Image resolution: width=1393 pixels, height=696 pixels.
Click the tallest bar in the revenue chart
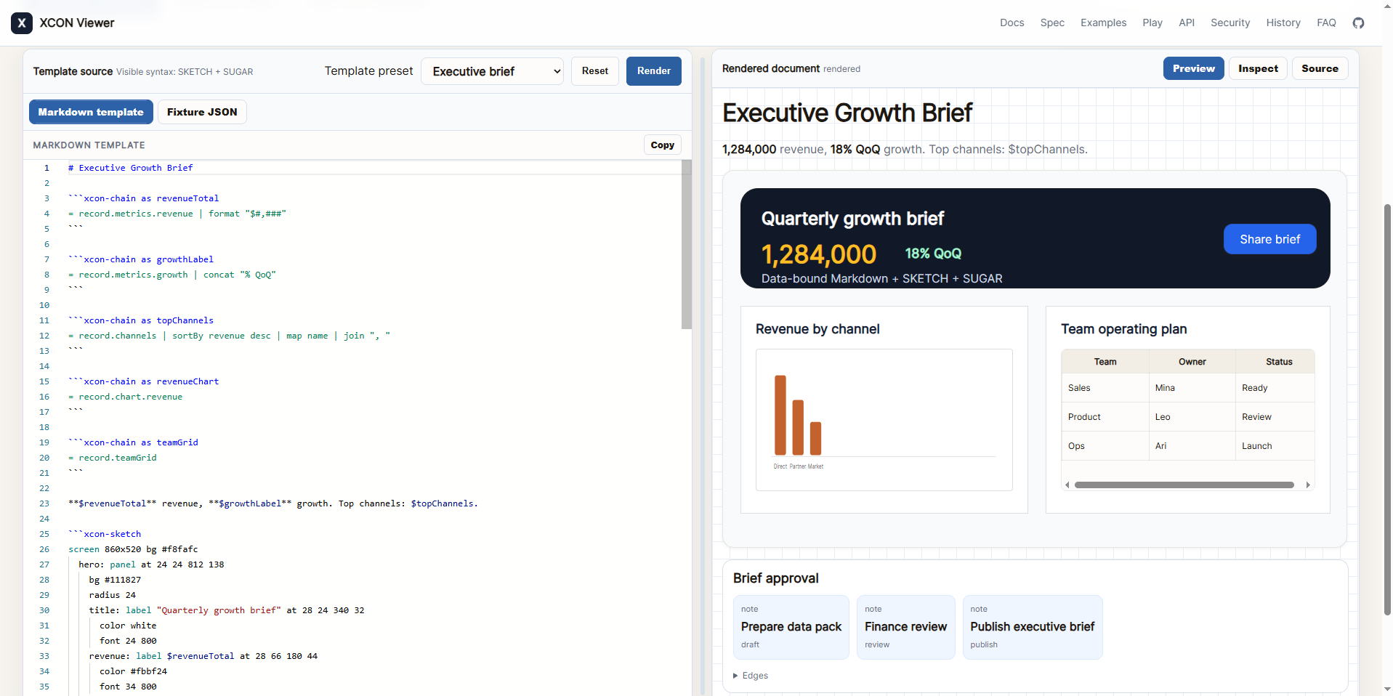point(780,415)
